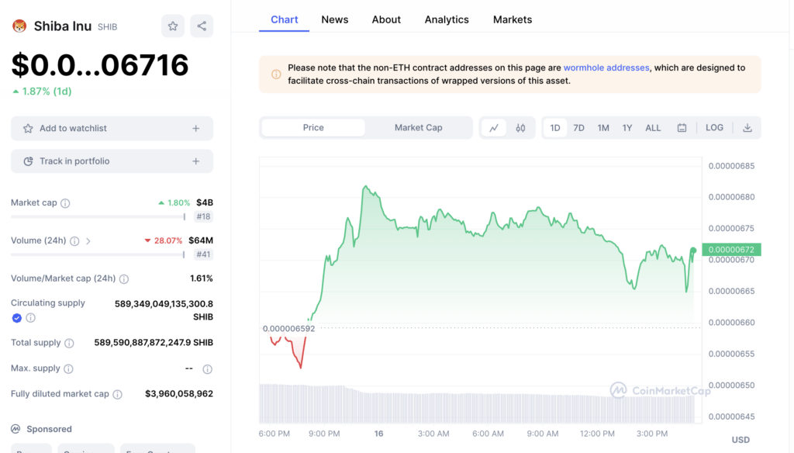
Task: Click the 1.87% (1d) change indicator
Action: (42, 92)
